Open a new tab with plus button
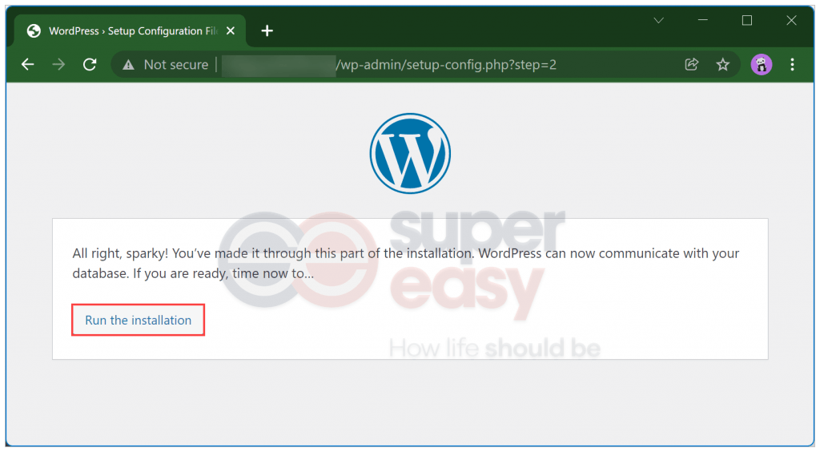 tap(267, 31)
